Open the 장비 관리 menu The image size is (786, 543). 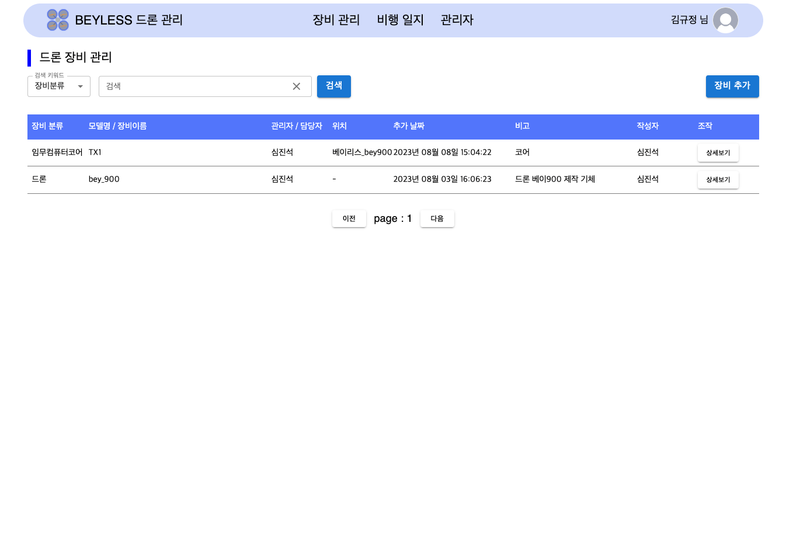click(336, 20)
